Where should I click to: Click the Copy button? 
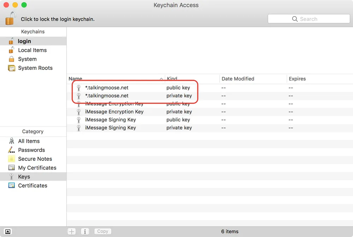click(x=102, y=231)
